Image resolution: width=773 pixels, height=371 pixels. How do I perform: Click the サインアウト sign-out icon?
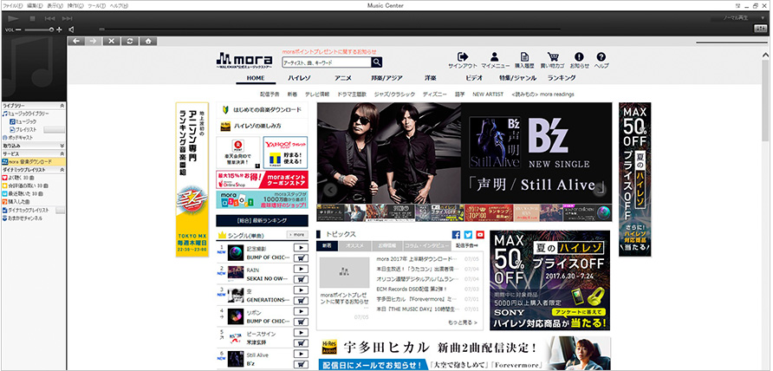pyautogui.click(x=463, y=58)
